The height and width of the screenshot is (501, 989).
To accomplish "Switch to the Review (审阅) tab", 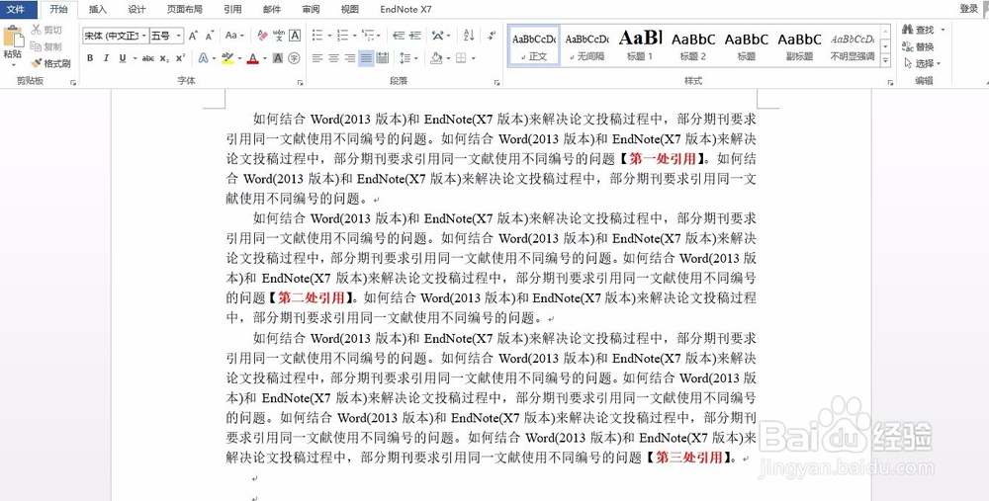I will pos(311,9).
